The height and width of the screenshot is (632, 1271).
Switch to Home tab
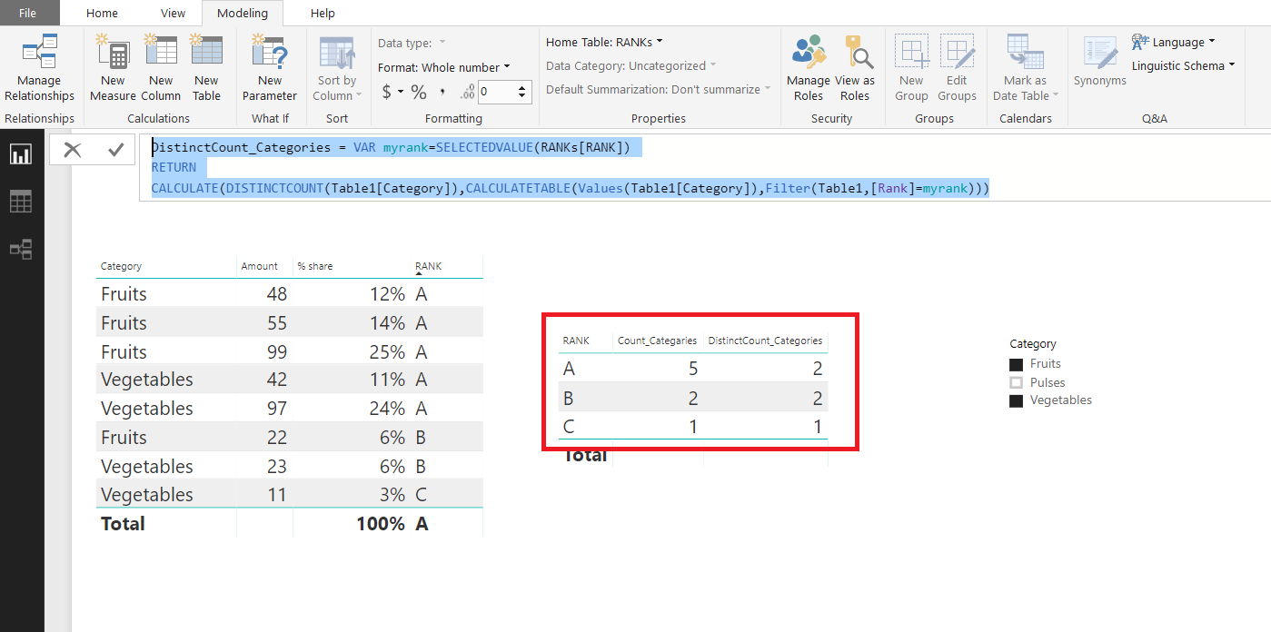102,13
